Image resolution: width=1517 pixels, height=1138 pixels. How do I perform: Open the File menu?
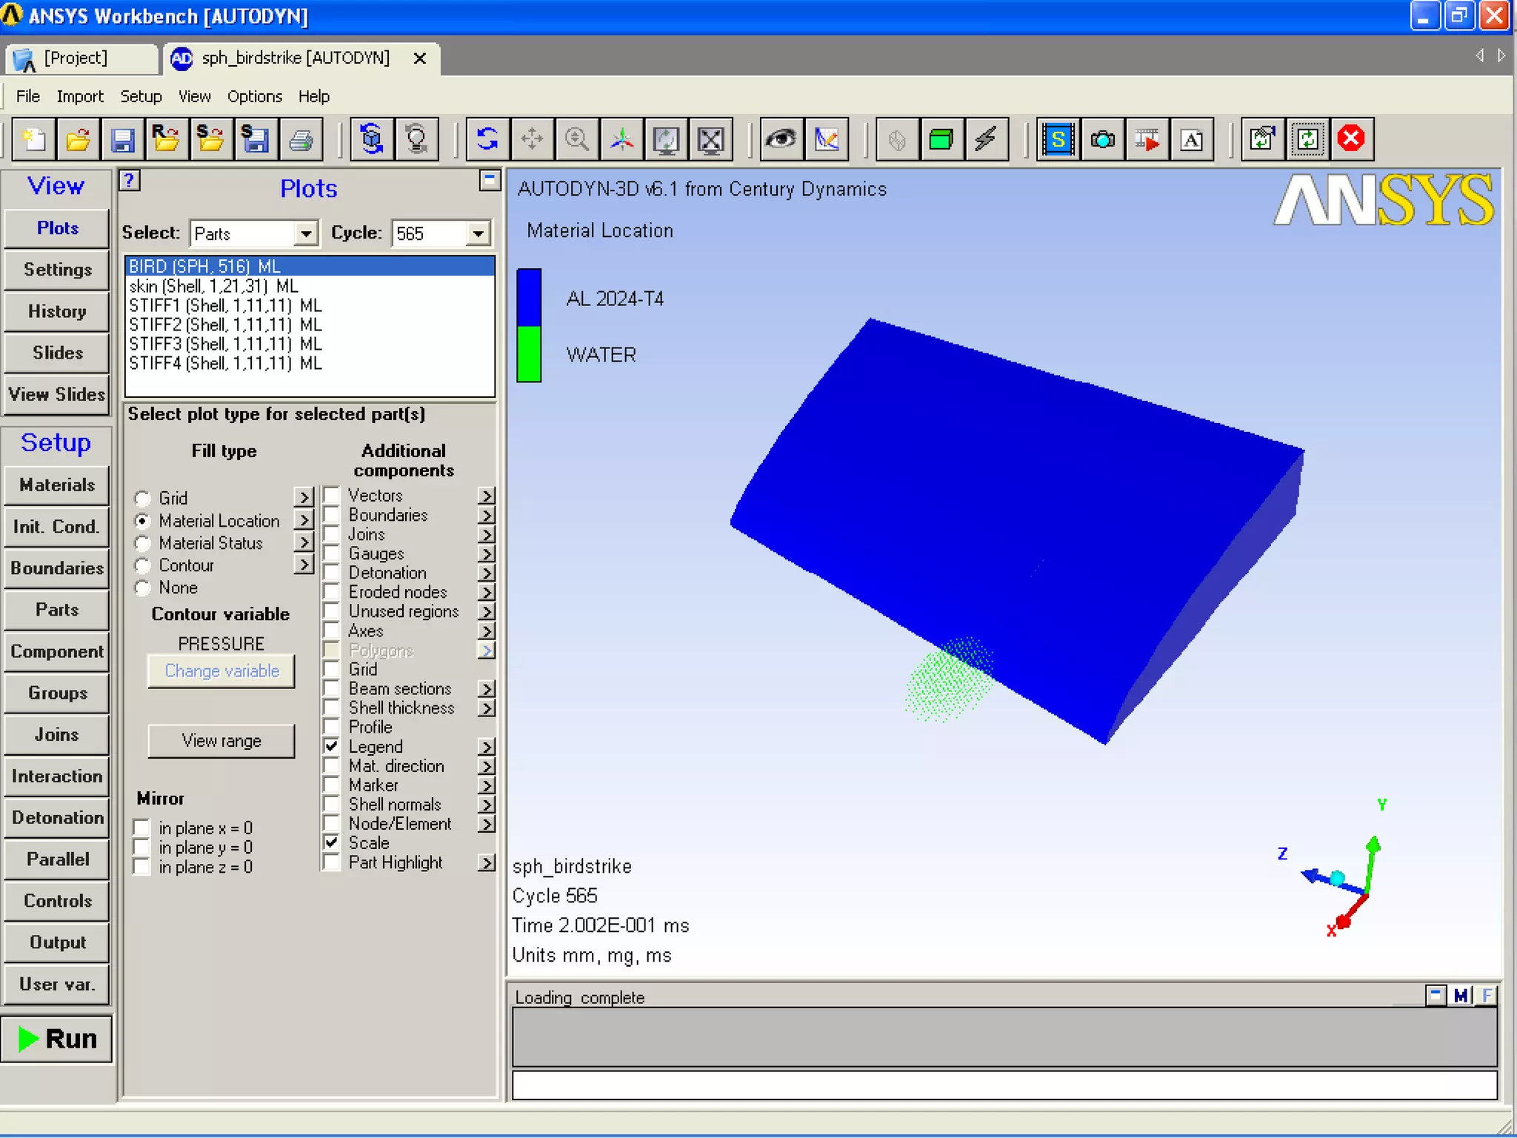[28, 96]
